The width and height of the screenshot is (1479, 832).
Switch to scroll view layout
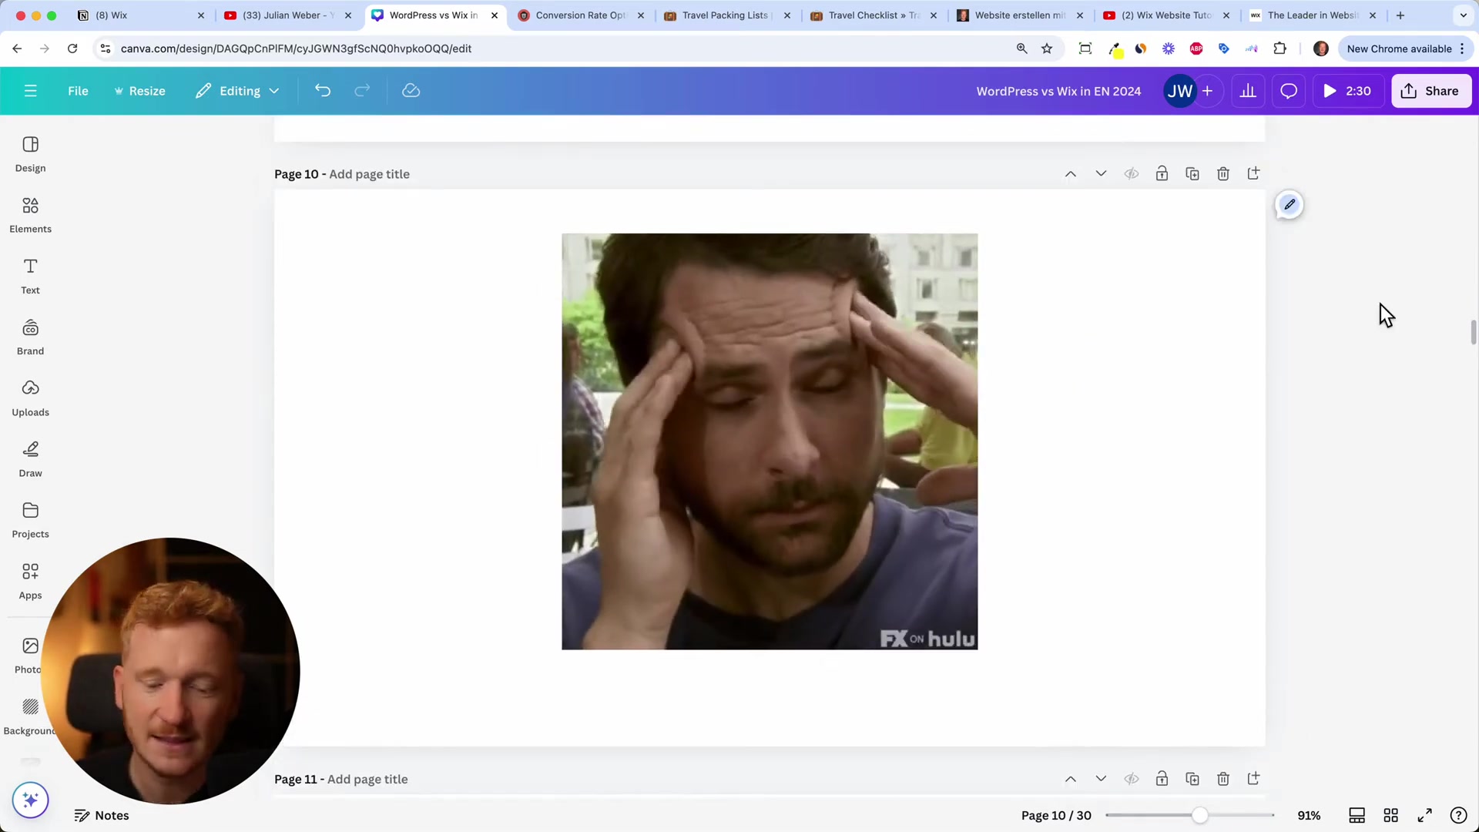point(1357,815)
